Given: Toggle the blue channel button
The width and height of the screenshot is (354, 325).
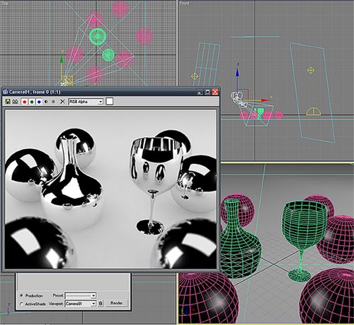Looking at the screenshot, I should click(x=39, y=101).
